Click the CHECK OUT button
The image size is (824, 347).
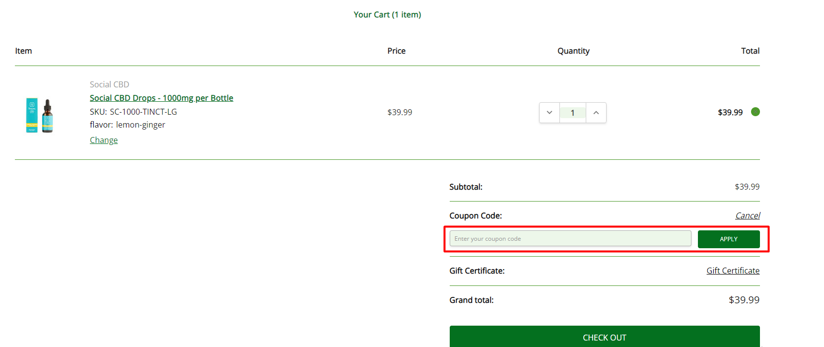click(605, 337)
